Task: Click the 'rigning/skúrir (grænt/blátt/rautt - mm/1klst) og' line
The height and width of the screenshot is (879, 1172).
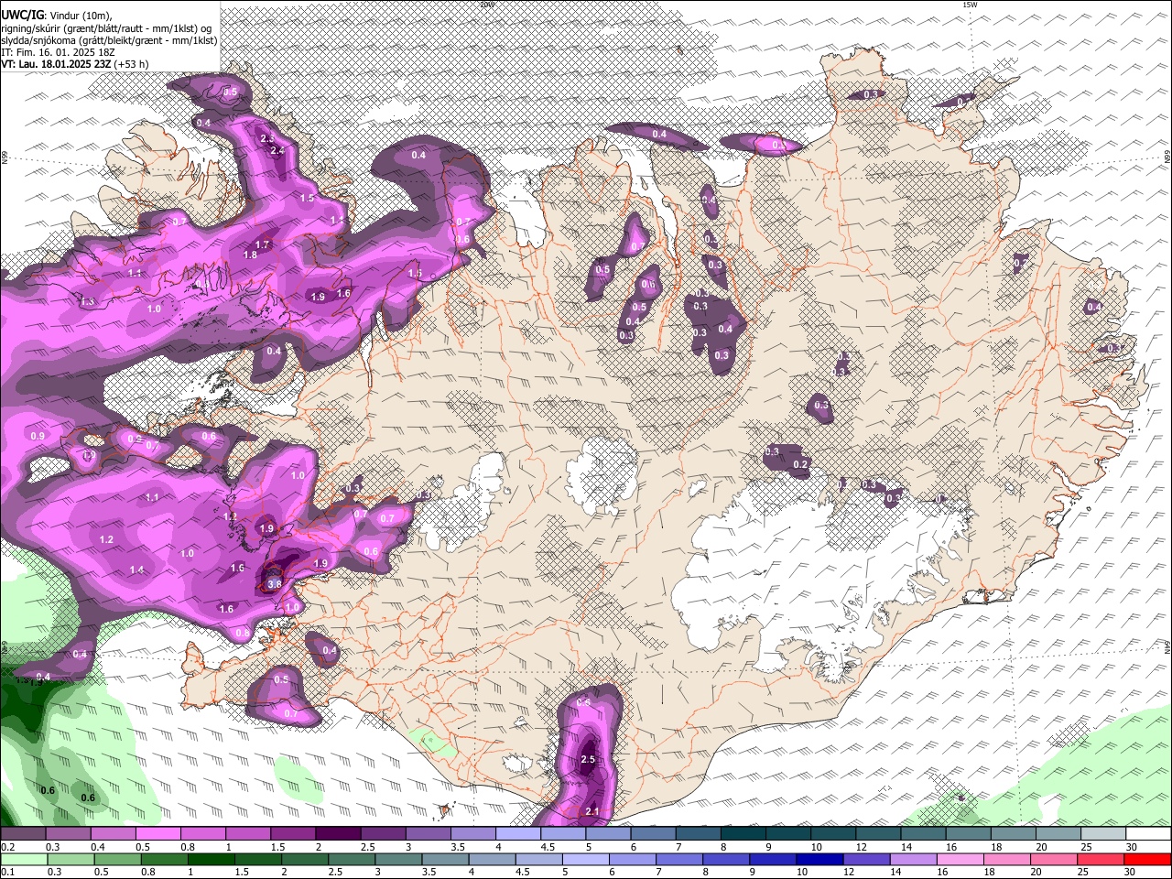Action: tap(106, 28)
